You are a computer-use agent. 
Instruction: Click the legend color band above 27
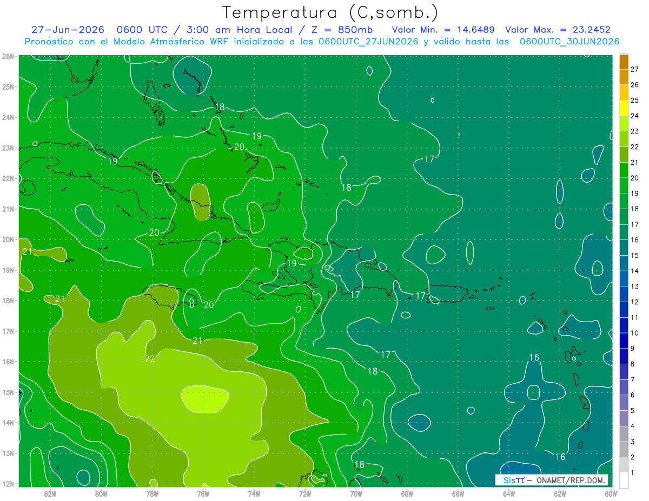coord(624,62)
